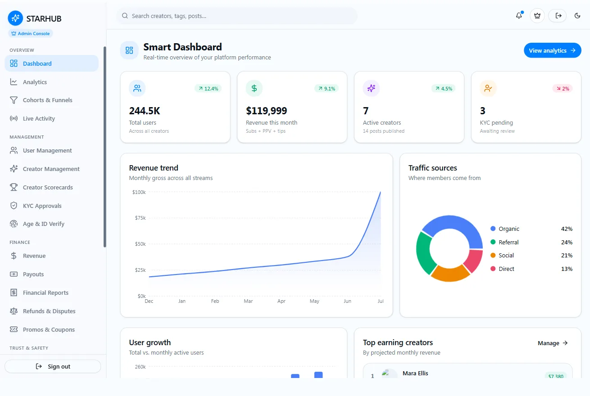
Task: Open Financial Reports page
Action: pyautogui.click(x=51, y=293)
